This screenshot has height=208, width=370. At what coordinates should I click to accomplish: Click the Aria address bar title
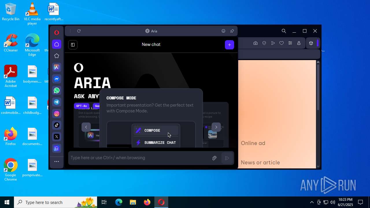pyautogui.click(x=151, y=31)
